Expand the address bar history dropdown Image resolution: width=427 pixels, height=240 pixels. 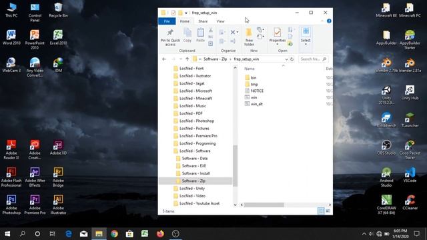tap(286, 59)
